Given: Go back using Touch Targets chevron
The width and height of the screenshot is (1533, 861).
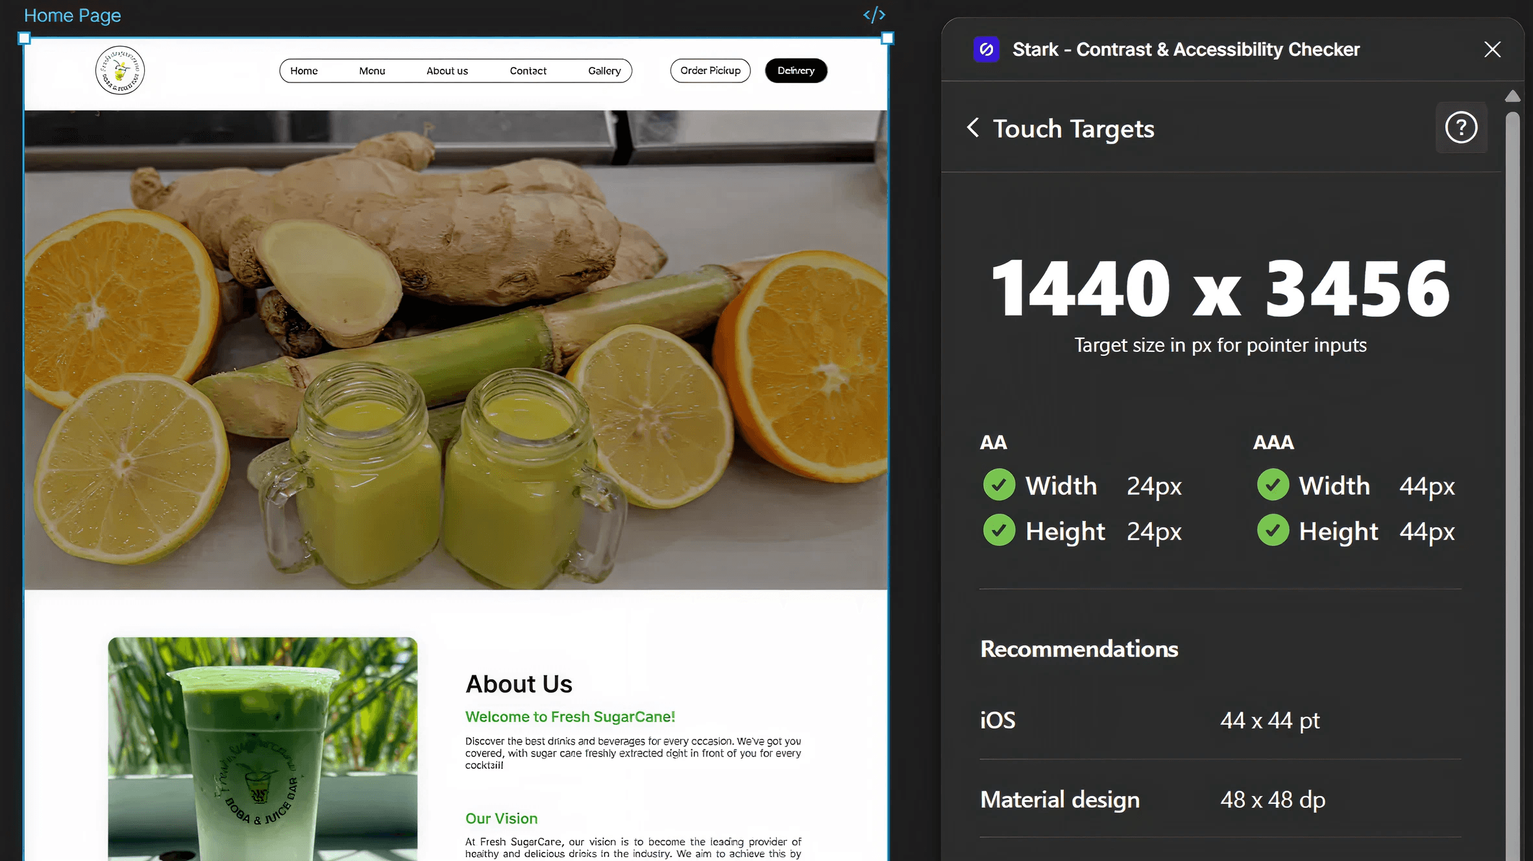Looking at the screenshot, I should click(972, 127).
